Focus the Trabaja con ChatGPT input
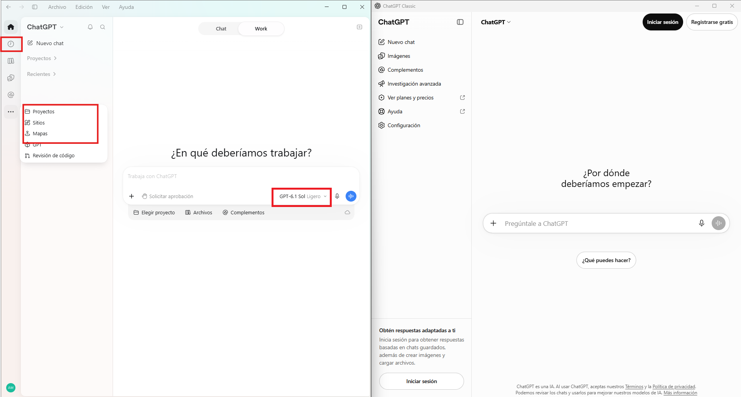Viewport: 741px width, 397px height. click(241, 176)
